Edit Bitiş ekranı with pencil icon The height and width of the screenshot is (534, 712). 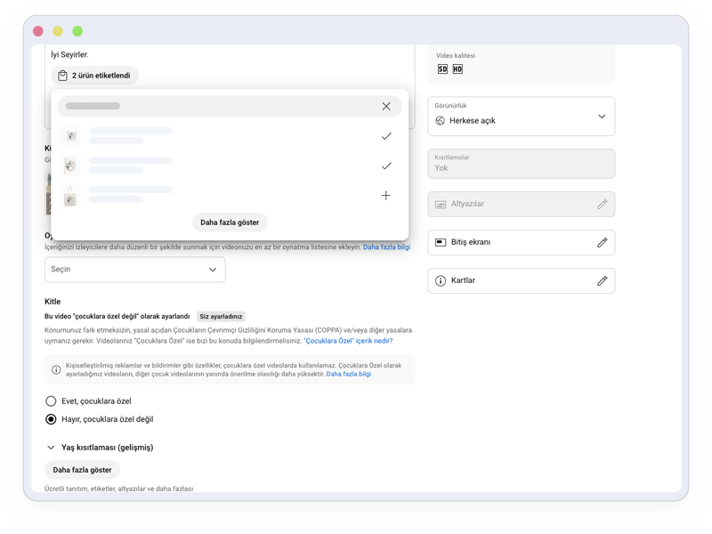[x=602, y=242]
